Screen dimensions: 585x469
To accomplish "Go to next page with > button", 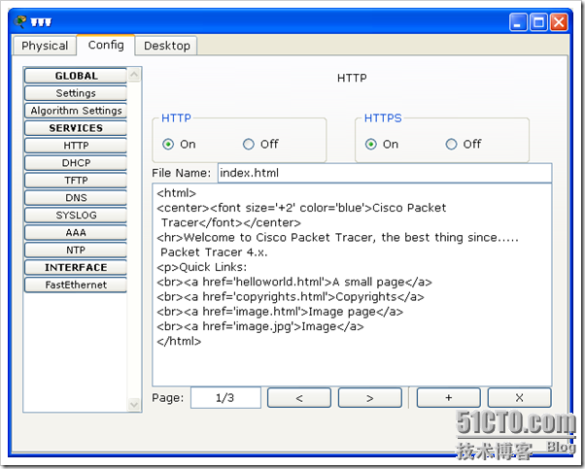I will click(369, 398).
